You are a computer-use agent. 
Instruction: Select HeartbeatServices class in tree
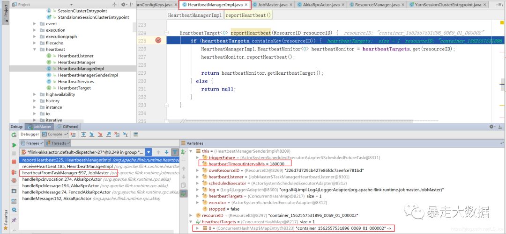click(76, 82)
